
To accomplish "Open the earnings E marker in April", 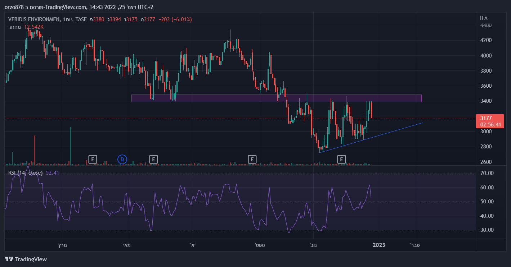I will tap(93, 159).
